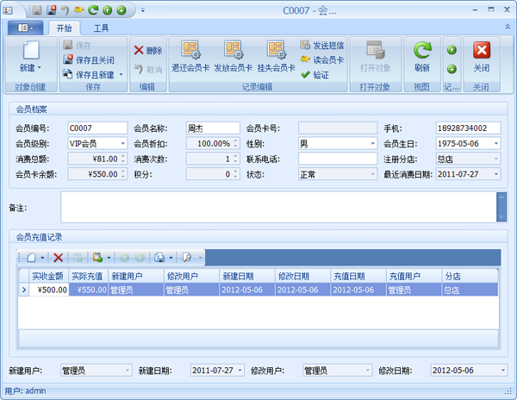Collapse the ribbon with the chevron
This screenshot has width=517, height=400.
508,27
